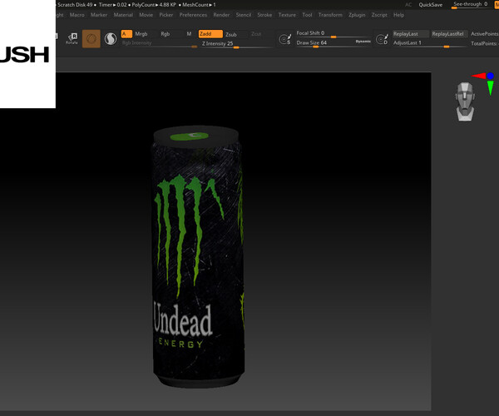Image resolution: width=499 pixels, height=416 pixels.
Task: Open the Preferences menu
Action: tap(193, 15)
